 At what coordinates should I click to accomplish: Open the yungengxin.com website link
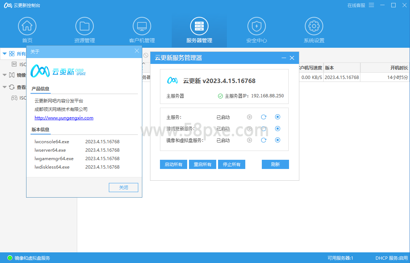tap(64, 118)
